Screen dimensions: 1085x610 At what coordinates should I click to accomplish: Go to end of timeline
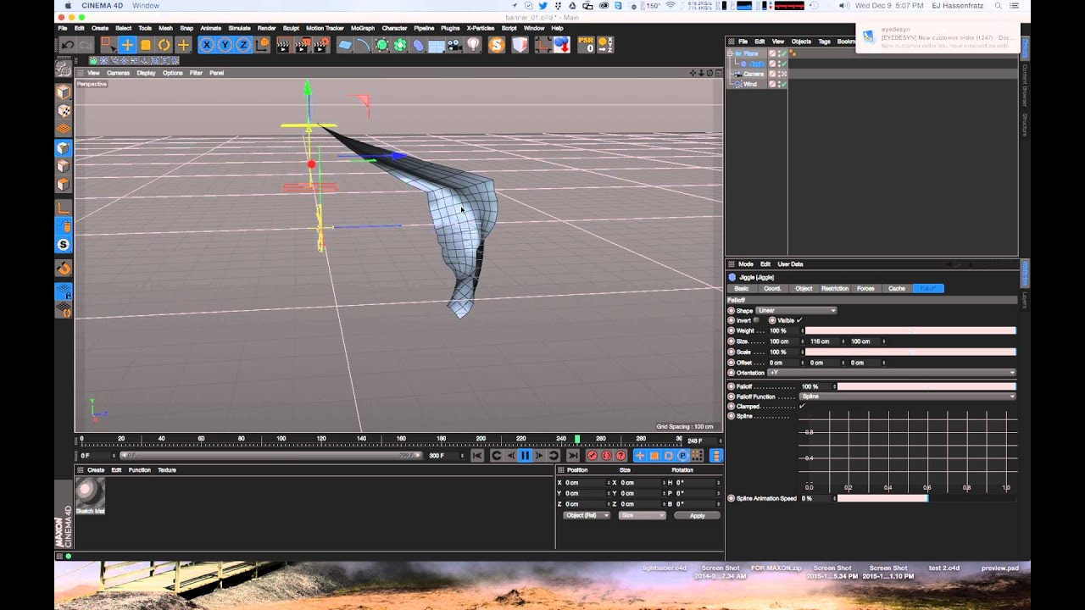point(572,456)
